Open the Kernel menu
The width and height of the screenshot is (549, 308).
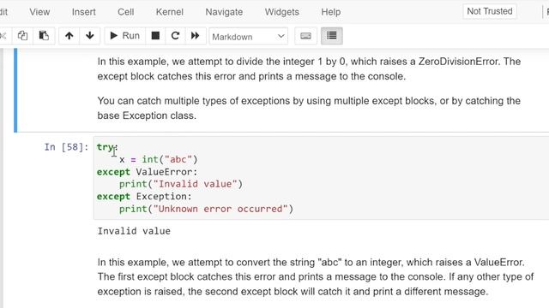[x=170, y=12]
